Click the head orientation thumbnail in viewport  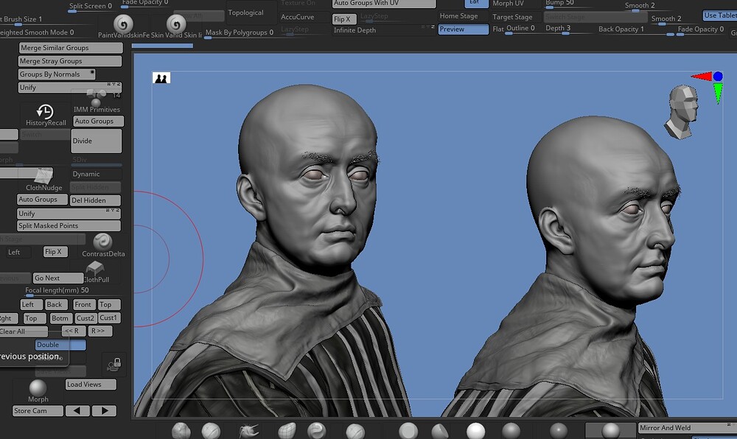coord(680,112)
